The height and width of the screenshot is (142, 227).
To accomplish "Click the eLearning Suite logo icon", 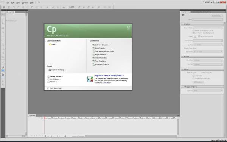I will point(90,79).
